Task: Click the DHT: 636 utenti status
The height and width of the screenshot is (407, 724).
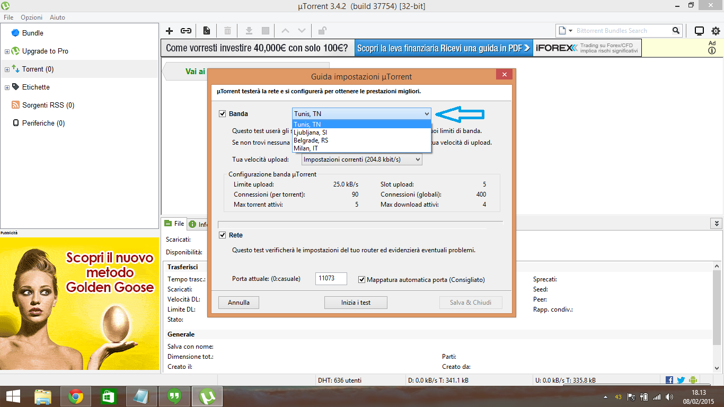Action: pyautogui.click(x=339, y=380)
